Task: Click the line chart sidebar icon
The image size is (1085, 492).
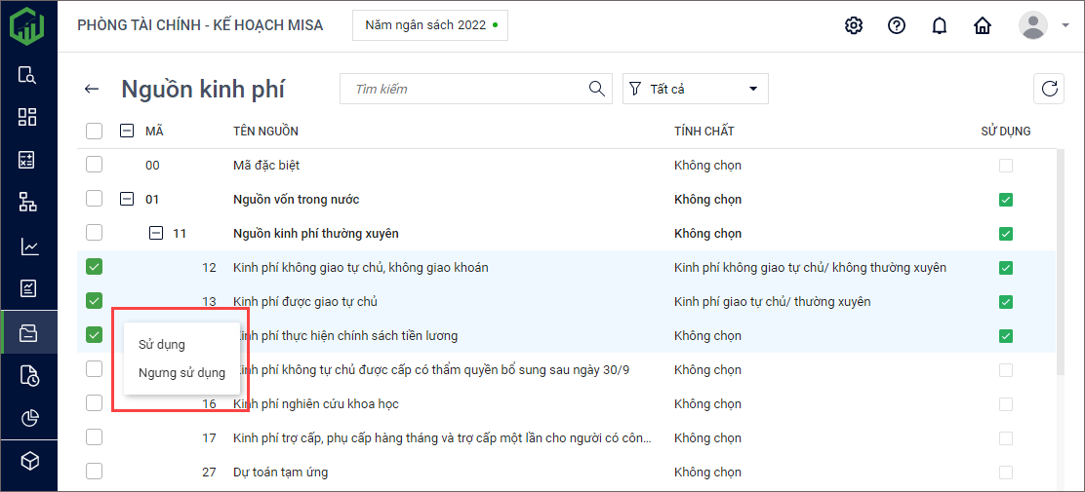Action: pos(28,246)
